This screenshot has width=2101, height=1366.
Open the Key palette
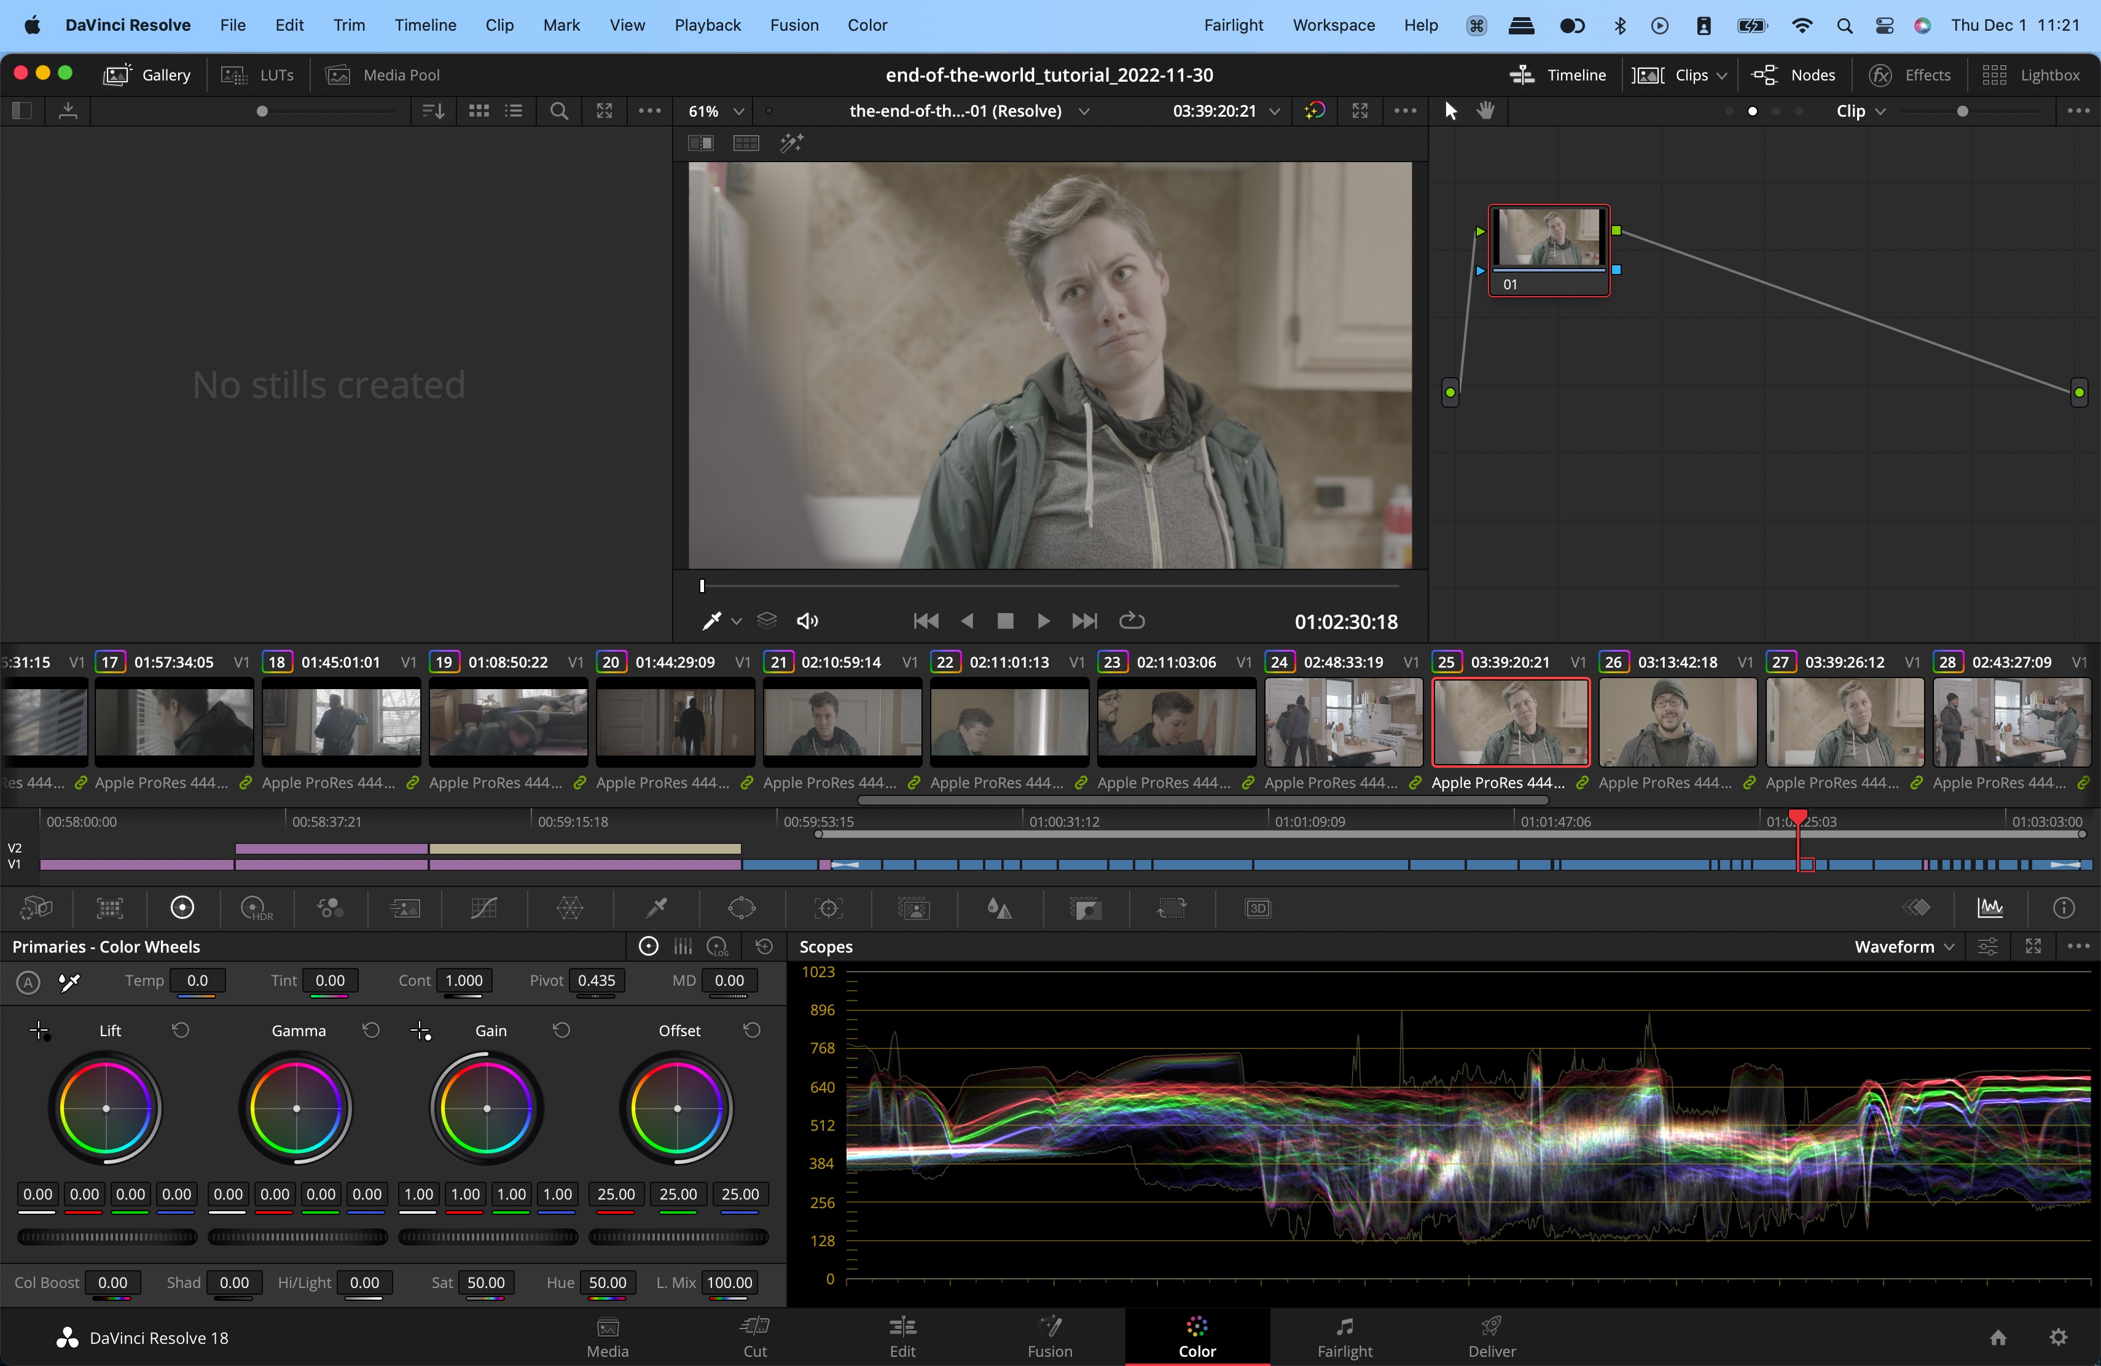click(1086, 908)
